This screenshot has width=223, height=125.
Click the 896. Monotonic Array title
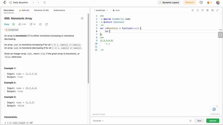18,18
